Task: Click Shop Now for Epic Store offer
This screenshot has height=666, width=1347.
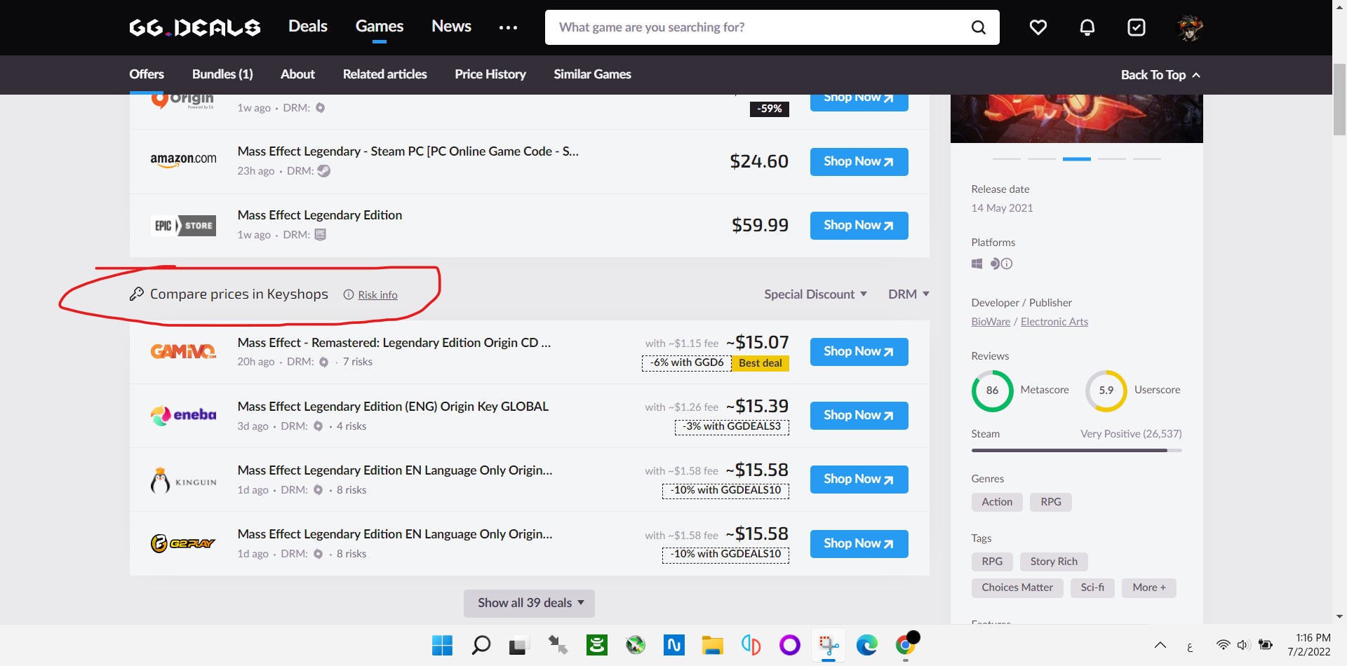Action: click(859, 226)
